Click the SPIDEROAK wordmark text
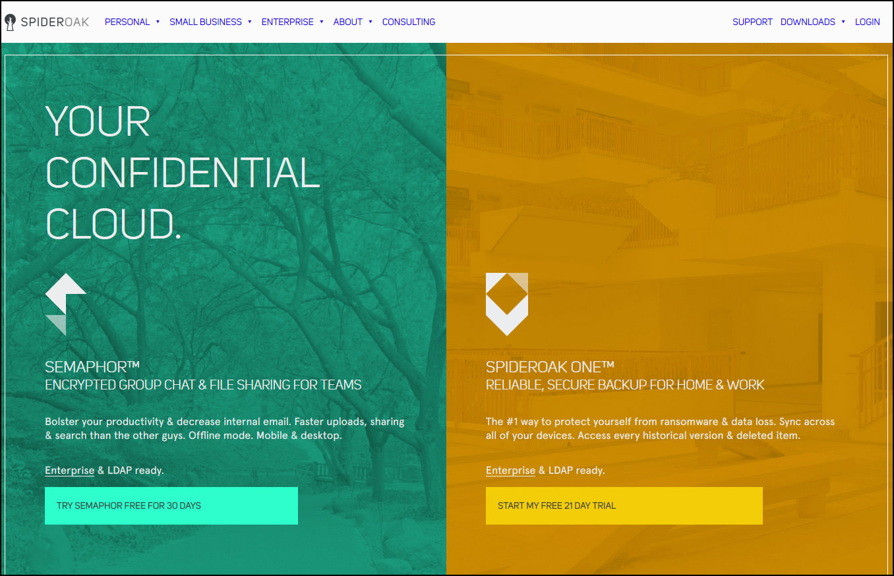Image resolution: width=894 pixels, height=576 pixels. tap(55, 22)
